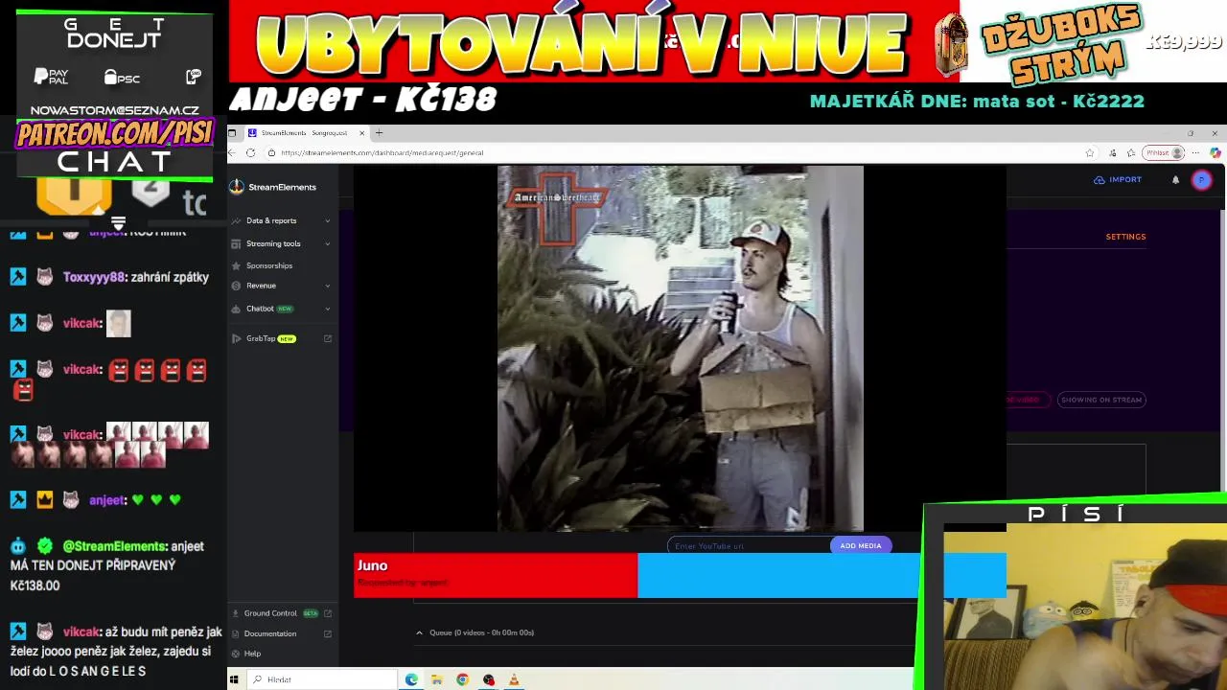The image size is (1227, 690).
Task: Open the Streaming tools menu
Action: tap(273, 243)
